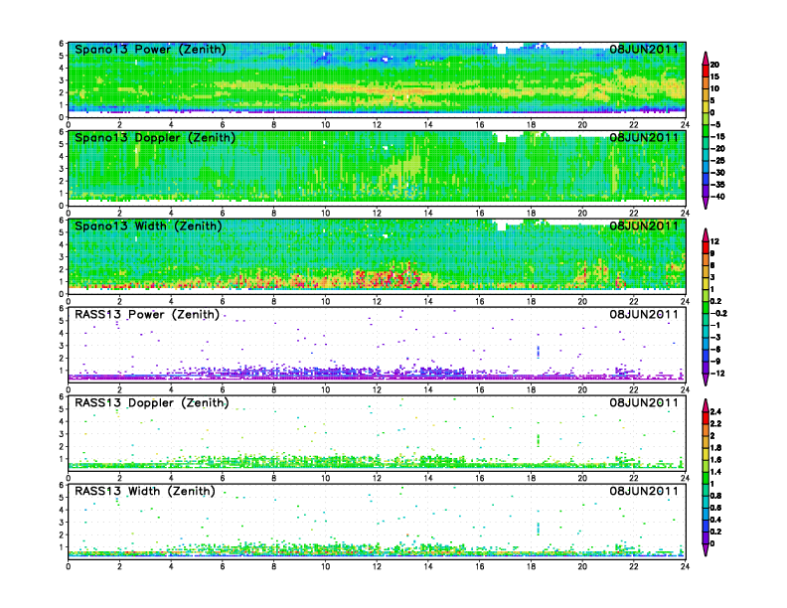Click the '-12' label on the middle colorbar

(717, 374)
